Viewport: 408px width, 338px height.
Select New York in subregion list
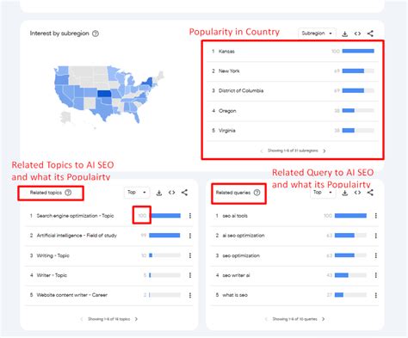293,71
